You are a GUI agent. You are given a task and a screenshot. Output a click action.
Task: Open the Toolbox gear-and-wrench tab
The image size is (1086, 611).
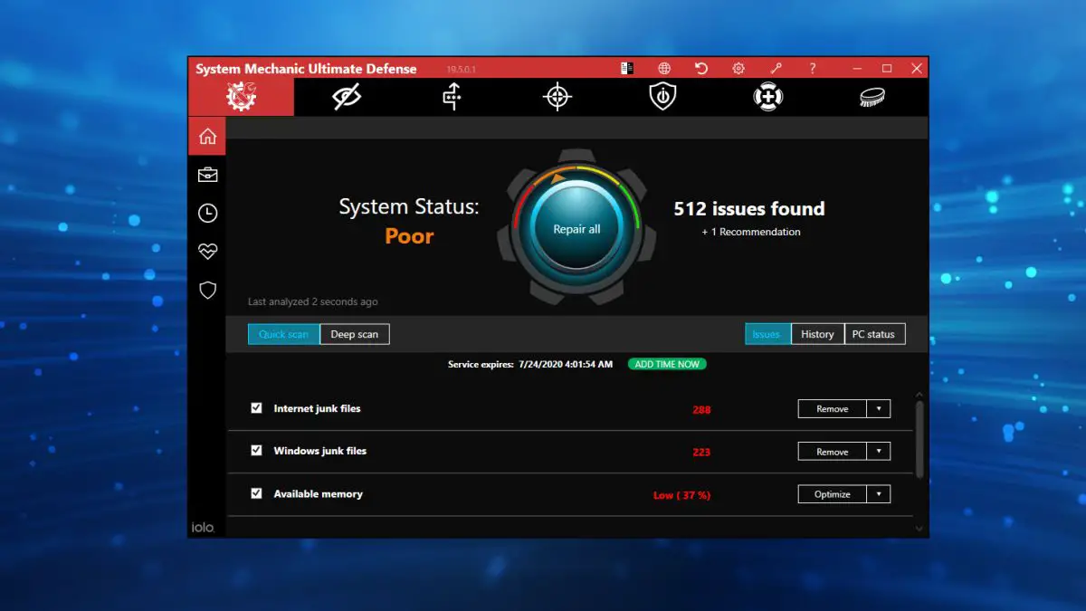click(x=242, y=97)
